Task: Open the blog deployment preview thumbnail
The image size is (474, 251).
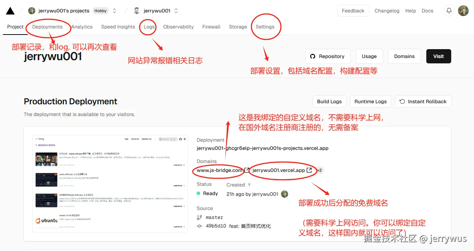Action: tap(110, 184)
